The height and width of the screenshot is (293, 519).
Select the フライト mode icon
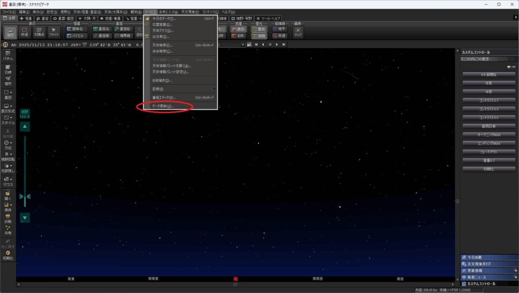[54, 32]
